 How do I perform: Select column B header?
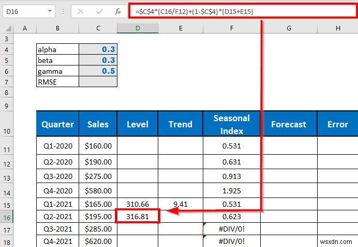tap(57, 28)
